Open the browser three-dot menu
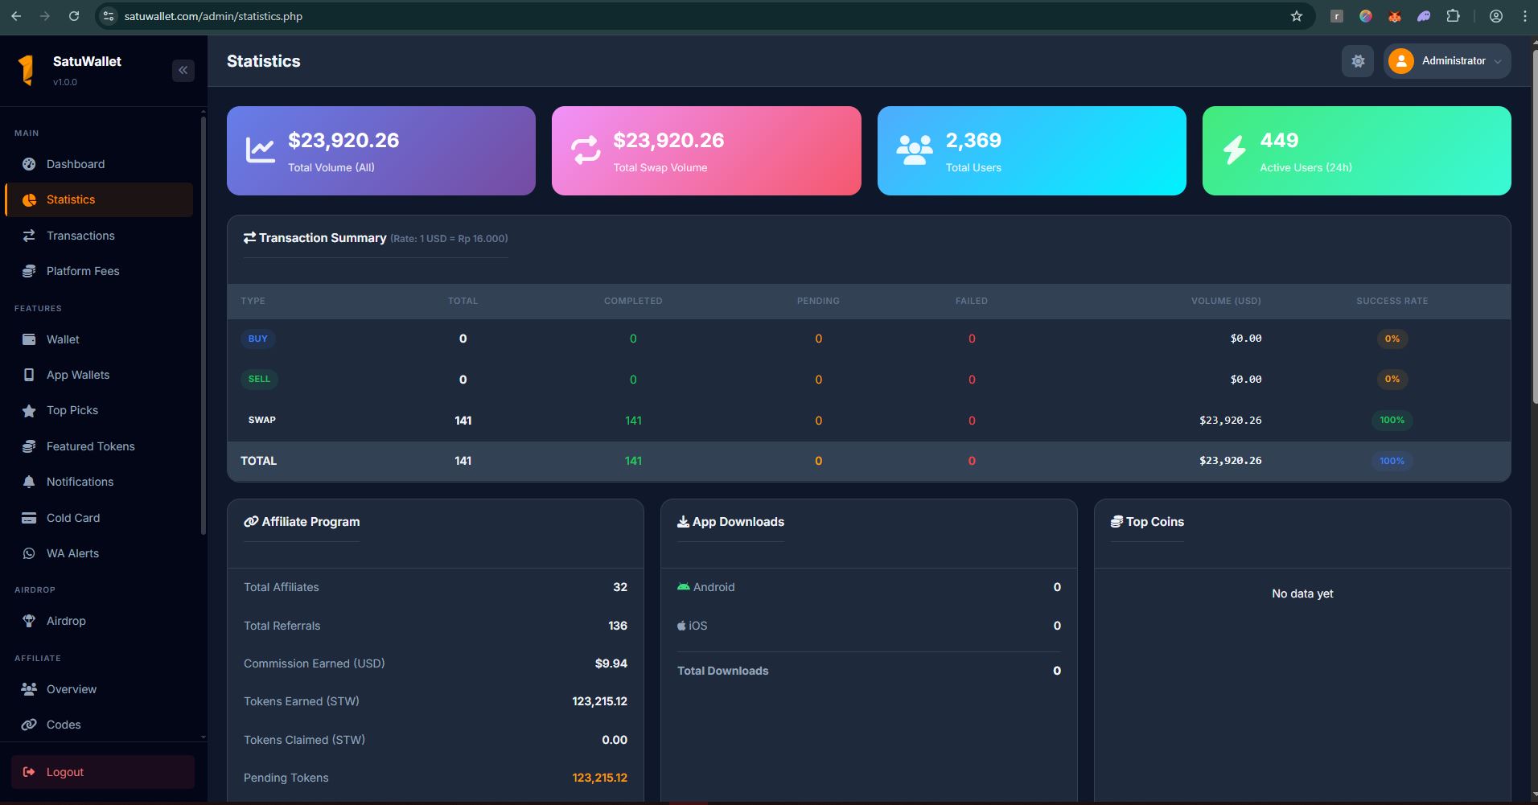Viewport: 1538px width, 805px height. (1524, 16)
